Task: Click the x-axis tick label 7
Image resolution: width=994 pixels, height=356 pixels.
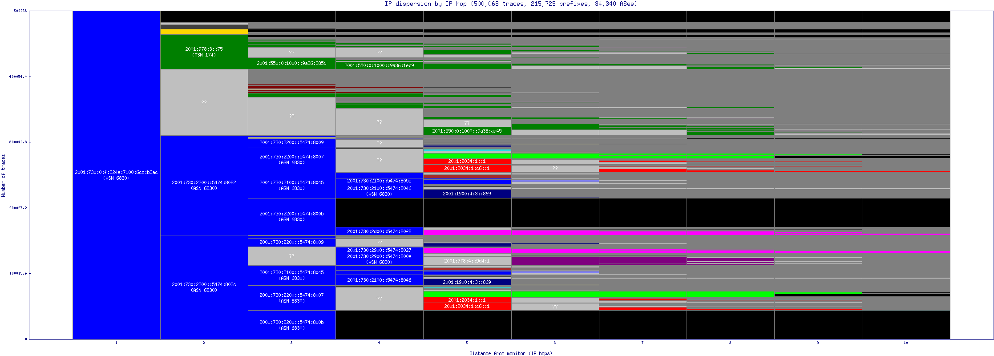Action: pyautogui.click(x=642, y=343)
